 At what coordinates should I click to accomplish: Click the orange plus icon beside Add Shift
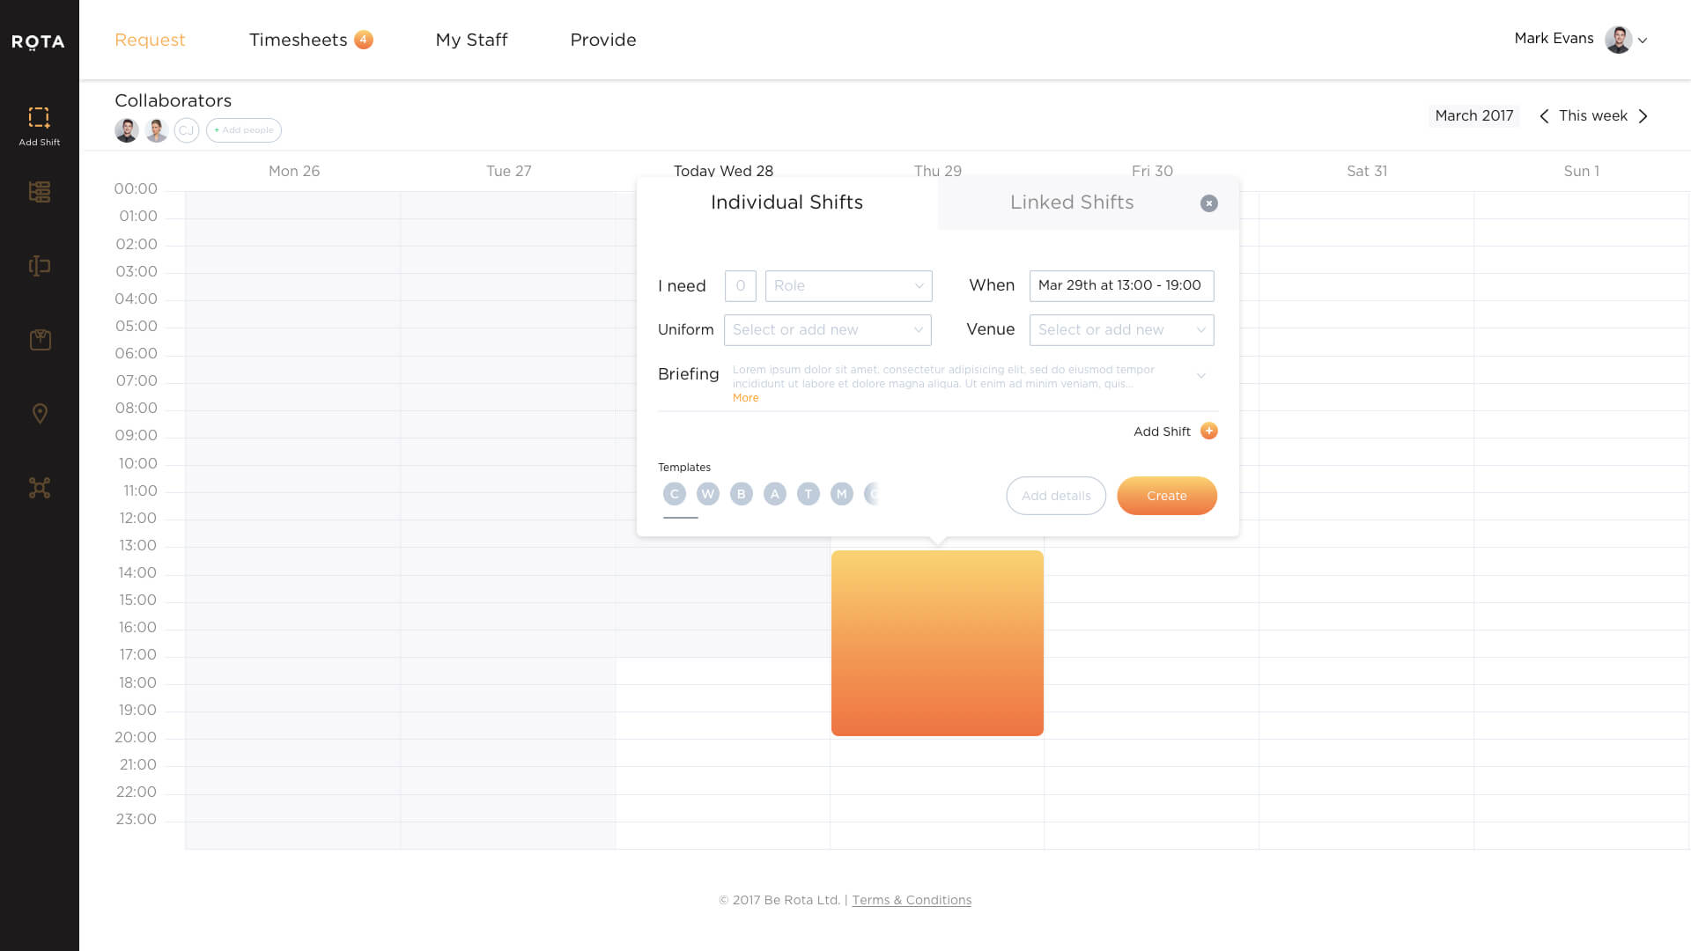(1209, 431)
